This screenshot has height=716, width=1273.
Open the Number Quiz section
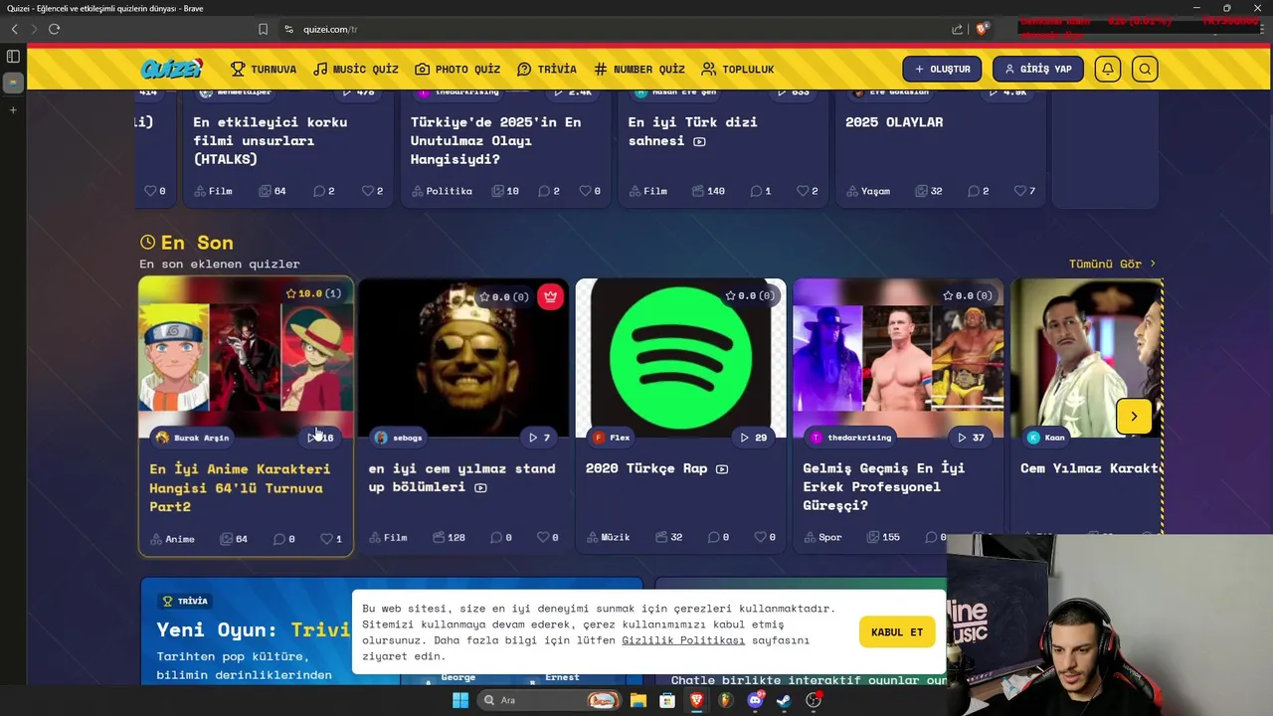(639, 70)
